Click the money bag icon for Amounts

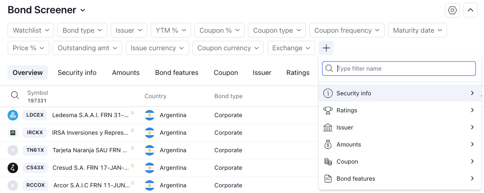click(328, 145)
